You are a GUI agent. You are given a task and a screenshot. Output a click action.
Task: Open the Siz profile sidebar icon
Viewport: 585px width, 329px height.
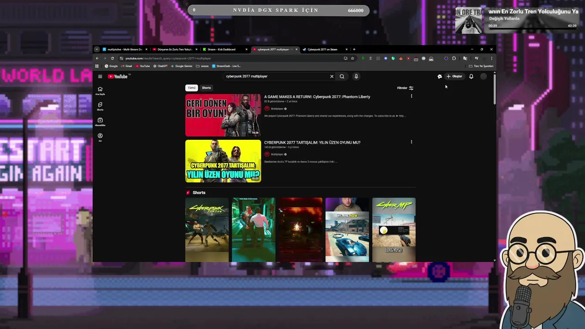100,138
